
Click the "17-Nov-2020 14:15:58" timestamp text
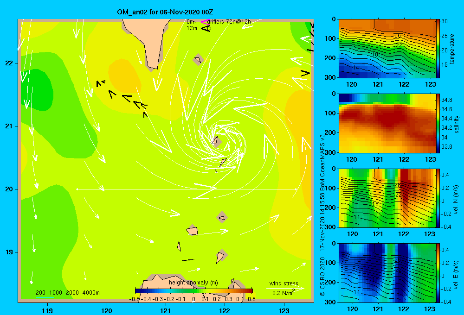pos(322,222)
